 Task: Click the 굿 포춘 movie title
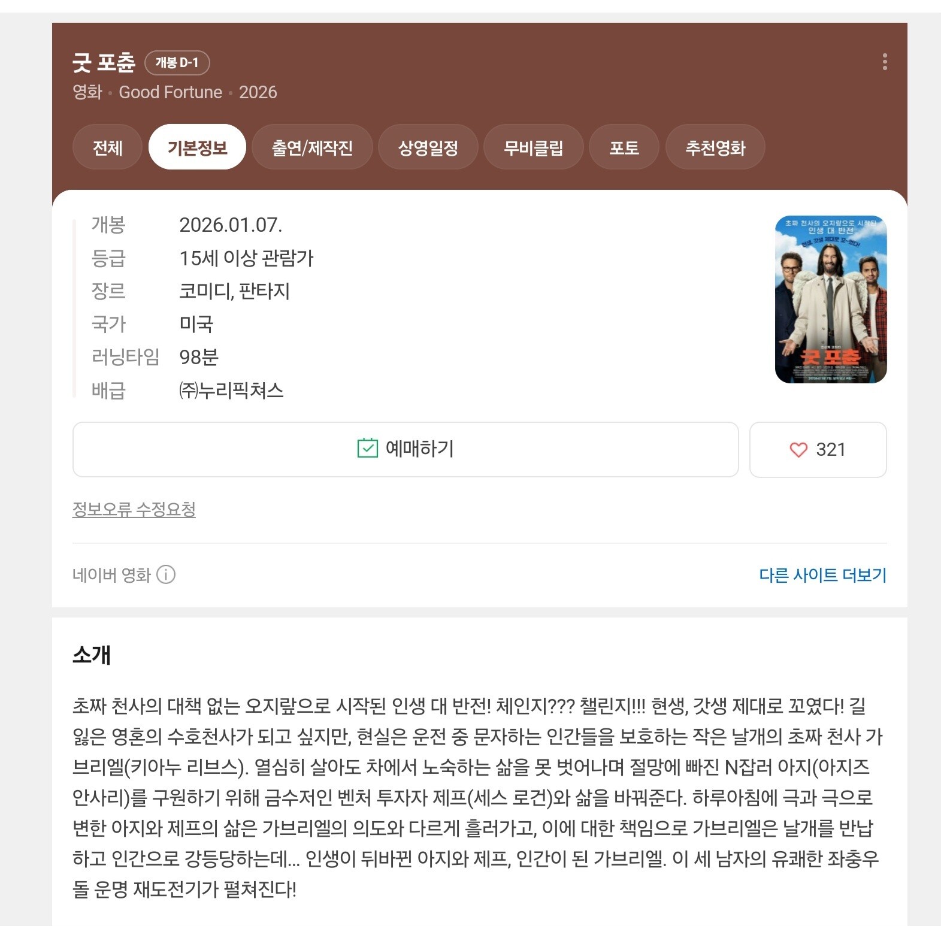tap(104, 62)
